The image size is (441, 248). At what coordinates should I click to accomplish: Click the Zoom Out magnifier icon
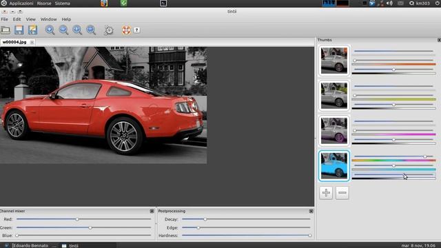tap(63, 30)
